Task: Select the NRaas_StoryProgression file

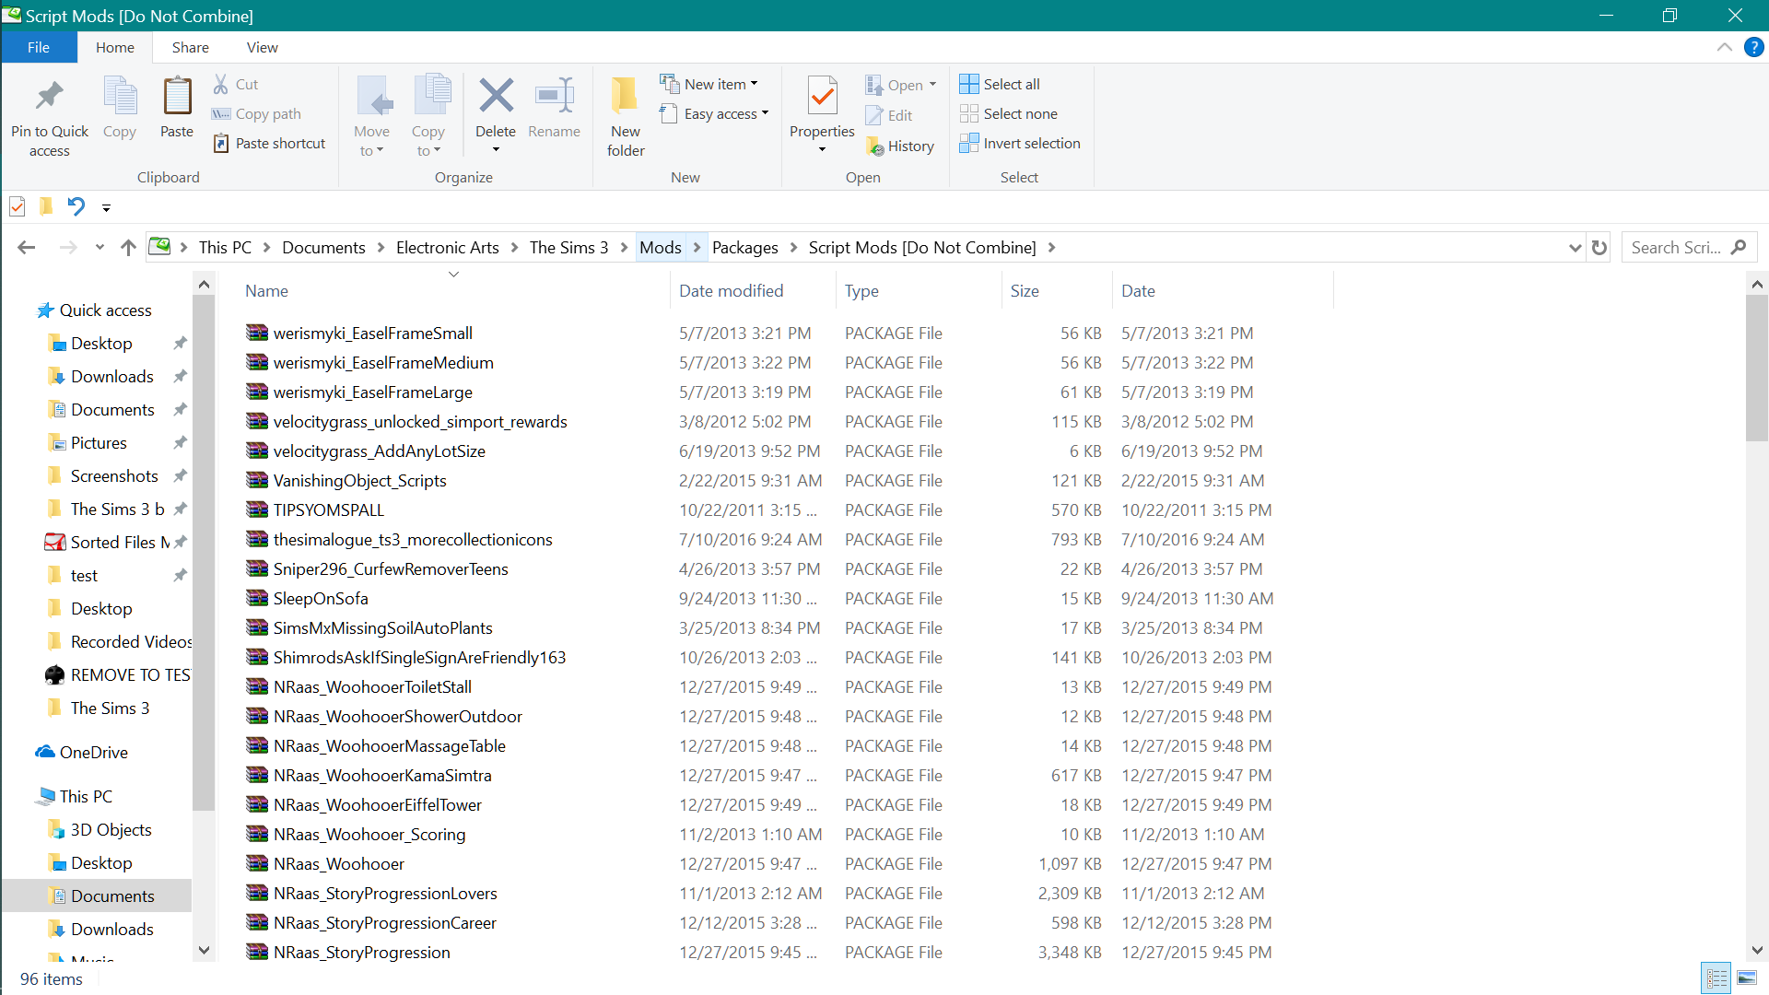Action: (x=361, y=953)
